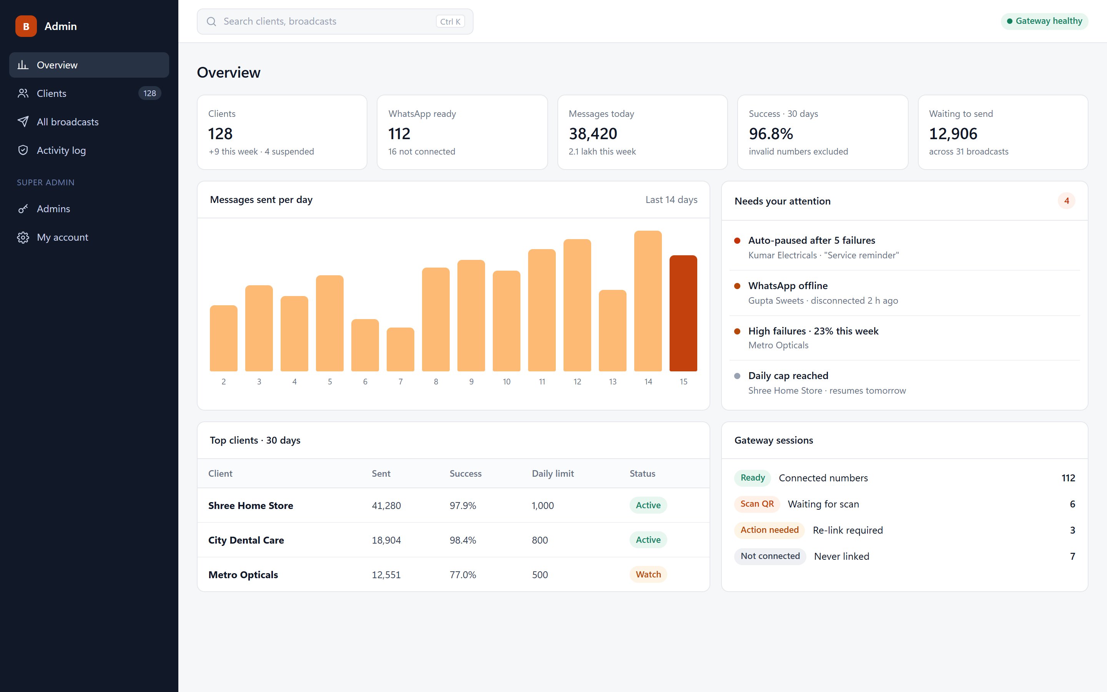Viewport: 1107px width, 692px height.
Task: Open the High failures 23% alert
Action: pyautogui.click(x=904, y=338)
